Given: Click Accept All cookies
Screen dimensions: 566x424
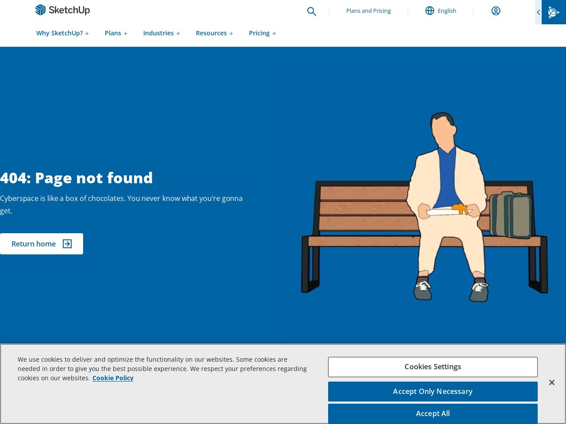Looking at the screenshot, I should click(x=433, y=413).
